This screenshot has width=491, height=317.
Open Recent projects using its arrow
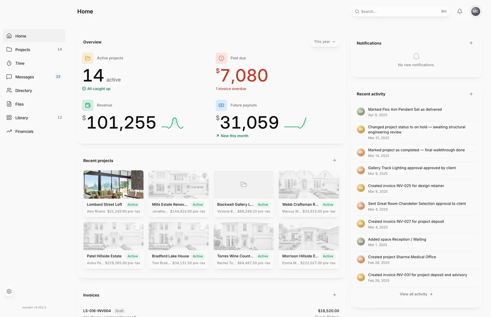point(334,161)
